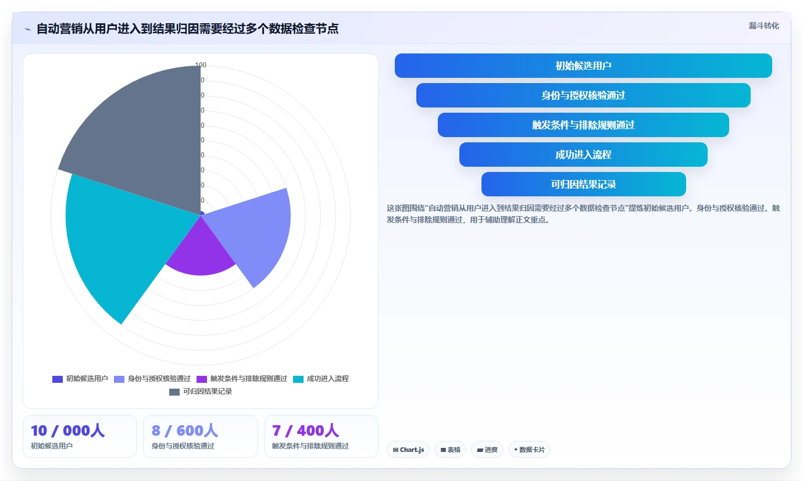
Task: Click the 数据卡片 tag chip
Action: [529, 450]
